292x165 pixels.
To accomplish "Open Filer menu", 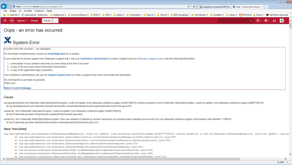I will (5, 11).
